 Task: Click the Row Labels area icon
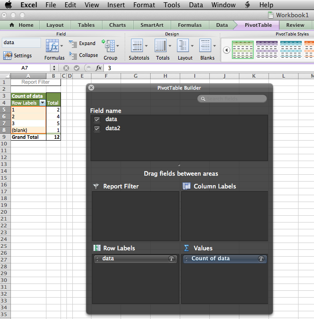coord(97,248)
